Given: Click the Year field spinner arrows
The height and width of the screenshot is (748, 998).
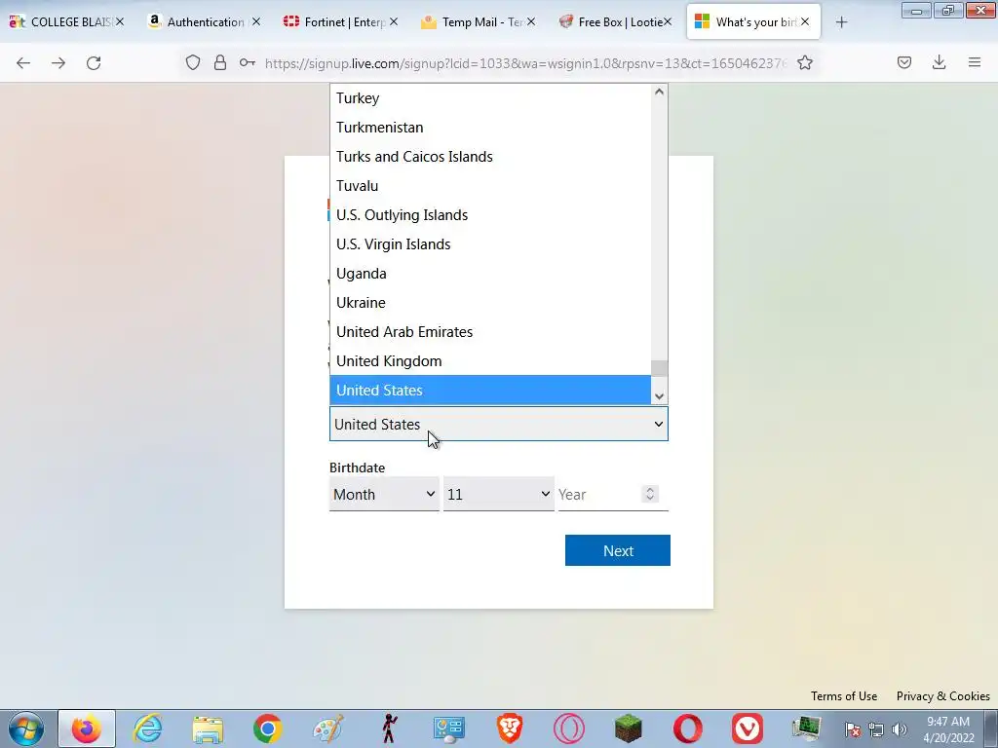Looking at the screenshot, I should (650, 494).
